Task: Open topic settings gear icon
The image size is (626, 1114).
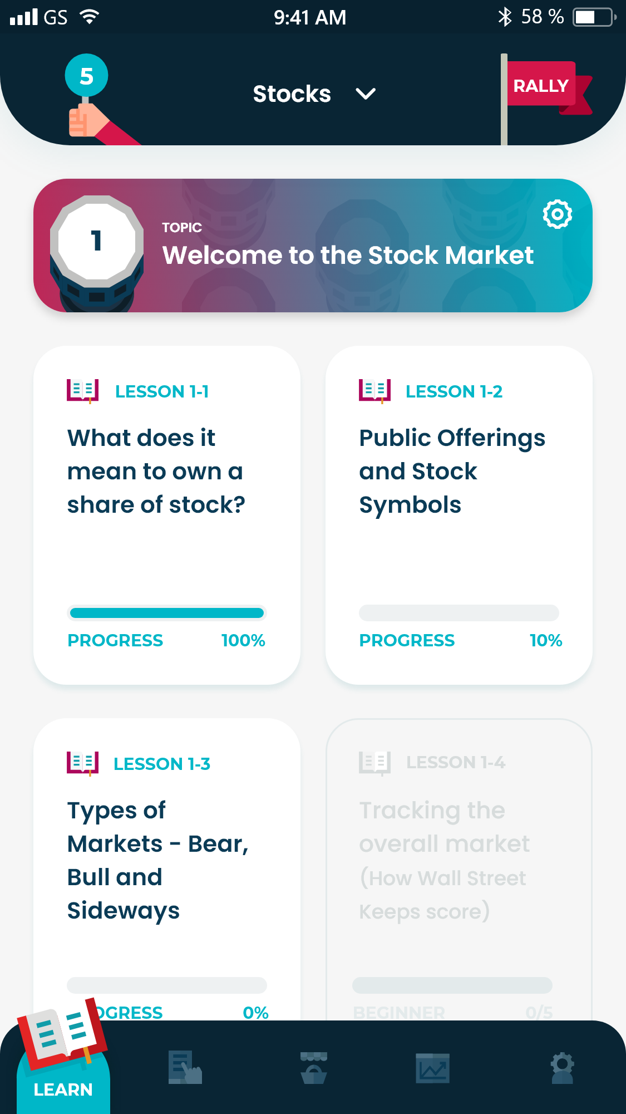Action: (557, 214)
